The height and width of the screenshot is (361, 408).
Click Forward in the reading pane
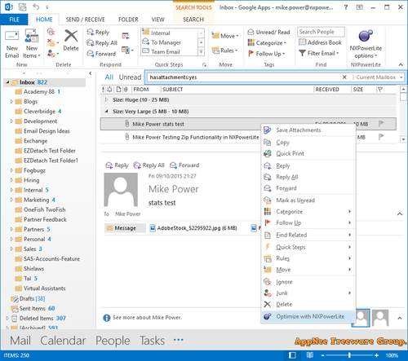[184, 165]
